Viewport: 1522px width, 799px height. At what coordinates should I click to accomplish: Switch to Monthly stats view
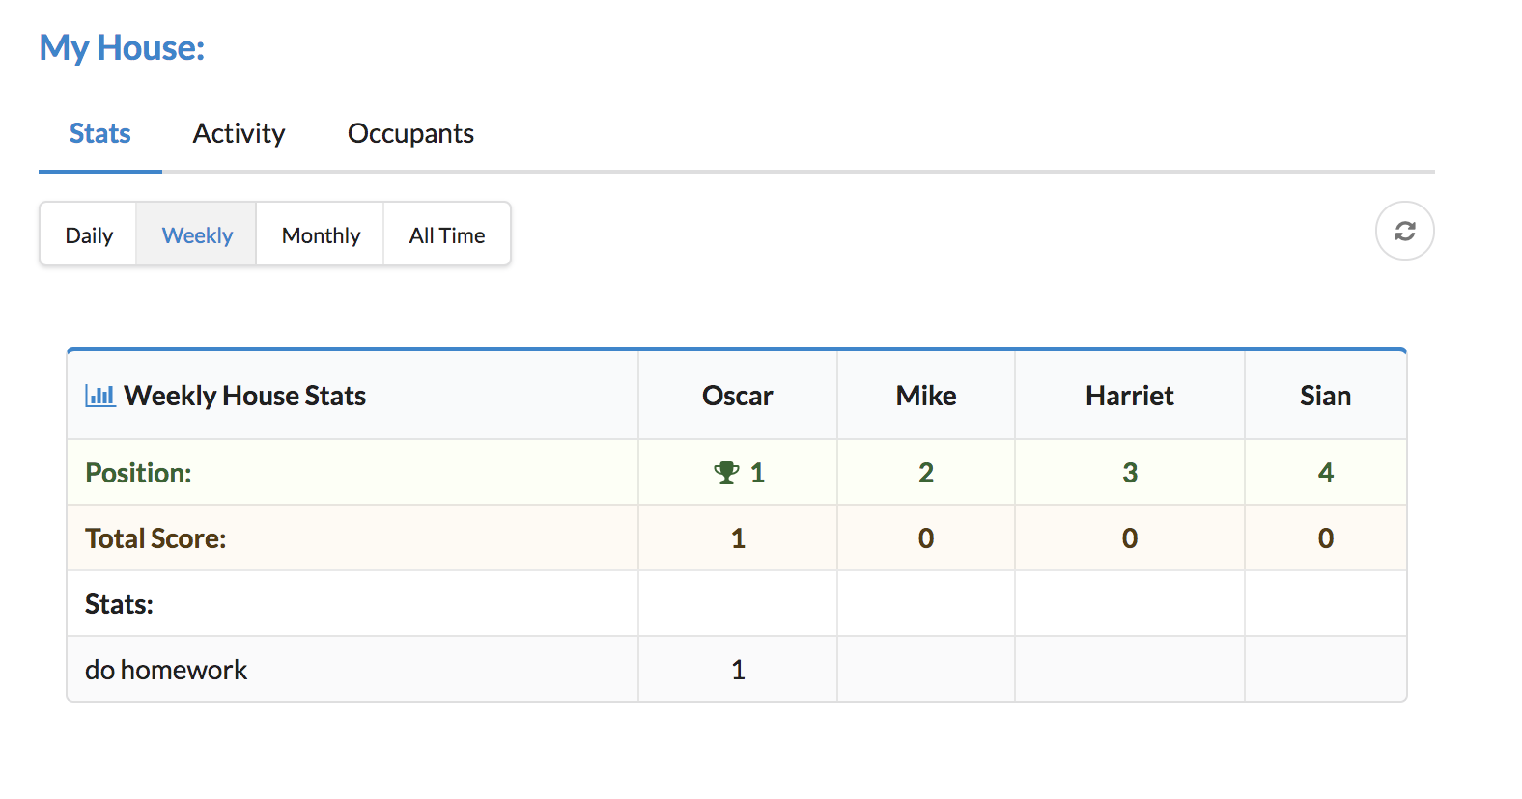coord(321,235)
